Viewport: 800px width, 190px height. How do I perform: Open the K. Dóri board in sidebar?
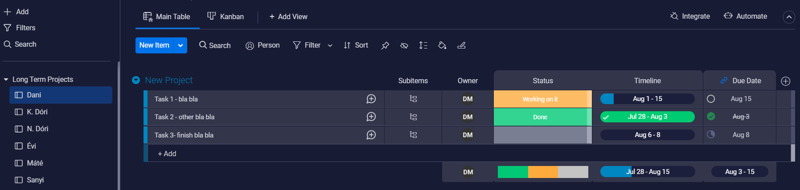[37, 112]
